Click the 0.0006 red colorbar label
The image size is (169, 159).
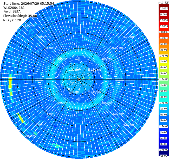[164, 20]
